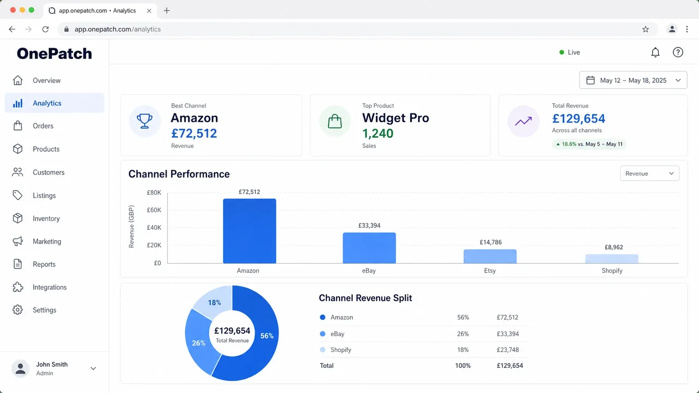699x393 pixels.
Task: Click £33,394 in the eBay split row
Action: [x=508, y=334]
